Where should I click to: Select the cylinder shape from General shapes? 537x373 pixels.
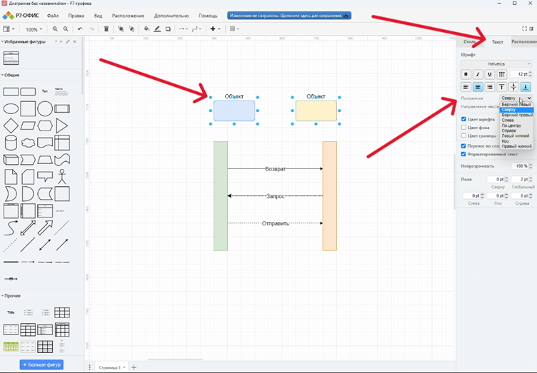click(x=10, y=142)
